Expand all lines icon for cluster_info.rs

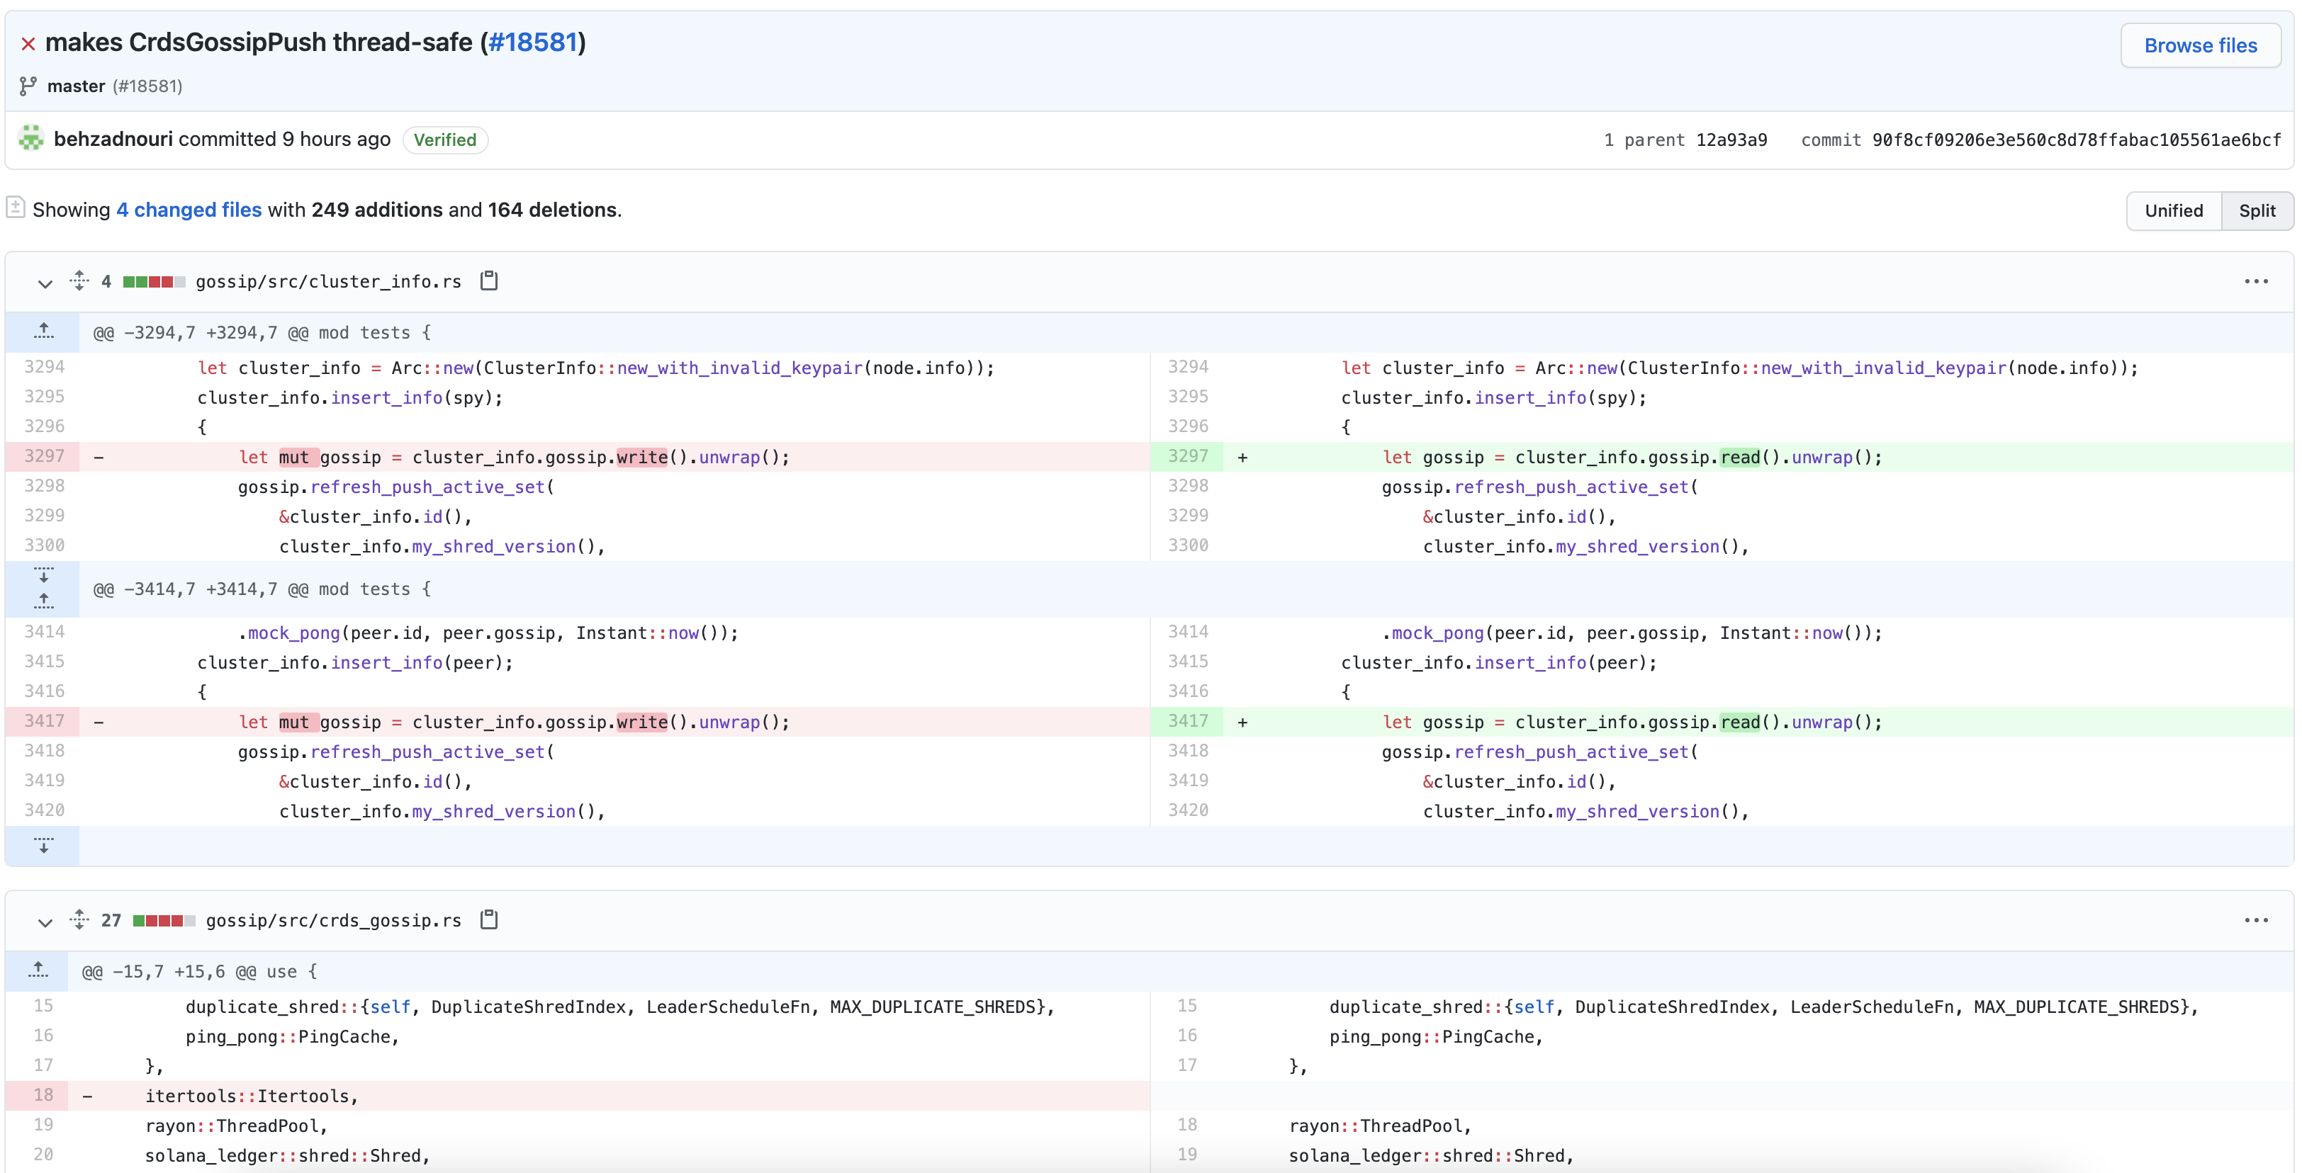click(x=79, y=280)
